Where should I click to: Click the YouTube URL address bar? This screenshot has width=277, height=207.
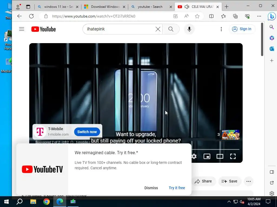point(94,16)
